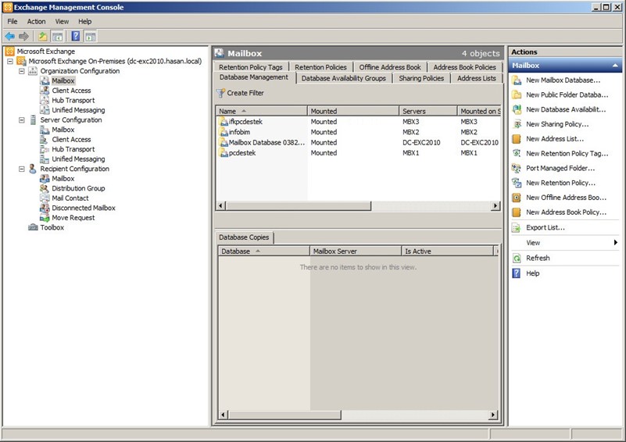The width and height of the screenshot is (626, 442).
Task: Collapse the Mailbox actions section
Action: (615, 66)
